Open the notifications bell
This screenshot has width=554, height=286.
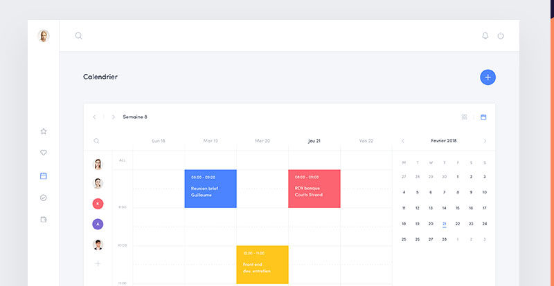point(485,36)
